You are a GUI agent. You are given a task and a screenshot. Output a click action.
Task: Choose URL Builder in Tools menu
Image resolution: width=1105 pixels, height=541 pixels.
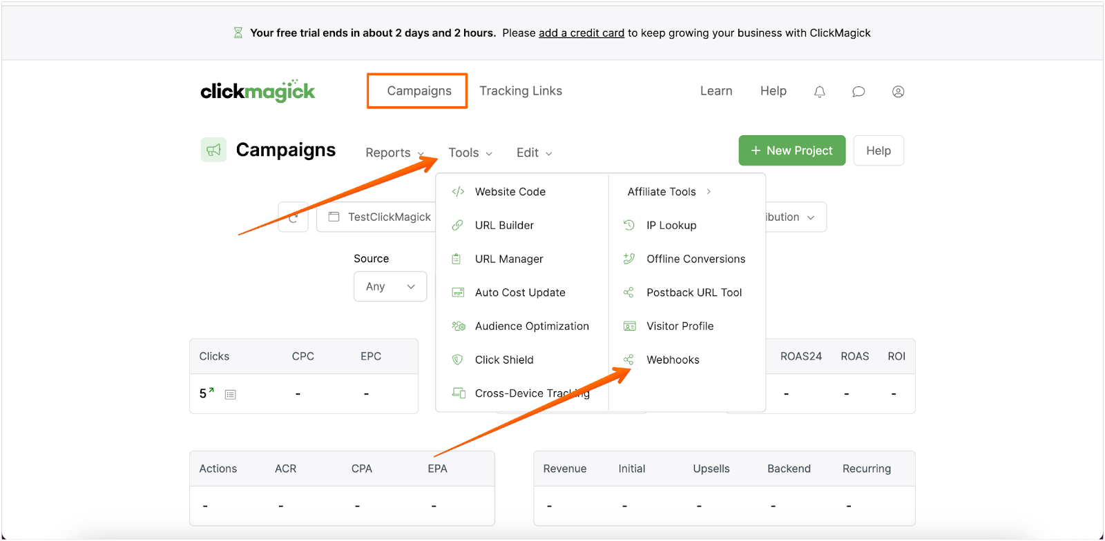[x=504, y=226]
